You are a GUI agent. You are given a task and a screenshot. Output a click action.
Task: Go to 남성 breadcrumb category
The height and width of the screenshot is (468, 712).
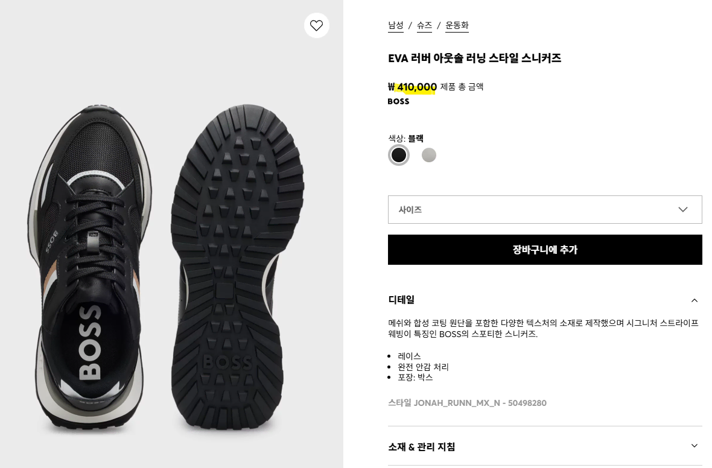click(395, 25)
